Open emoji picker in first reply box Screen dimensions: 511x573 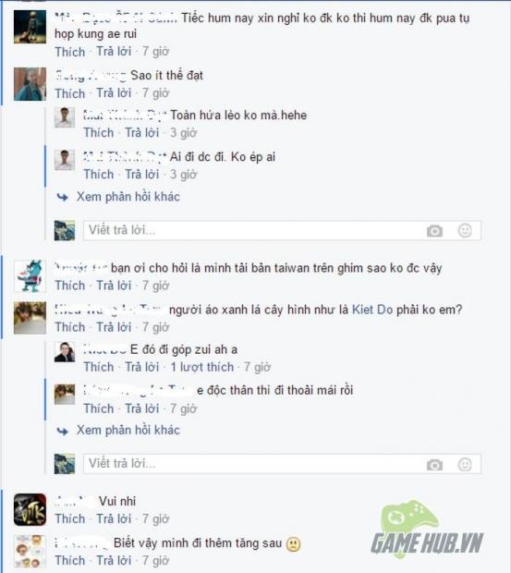point(465,231)
